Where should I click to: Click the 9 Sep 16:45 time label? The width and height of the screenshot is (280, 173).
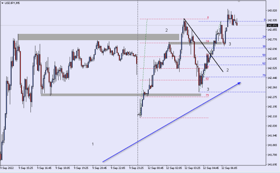point(44,168)
